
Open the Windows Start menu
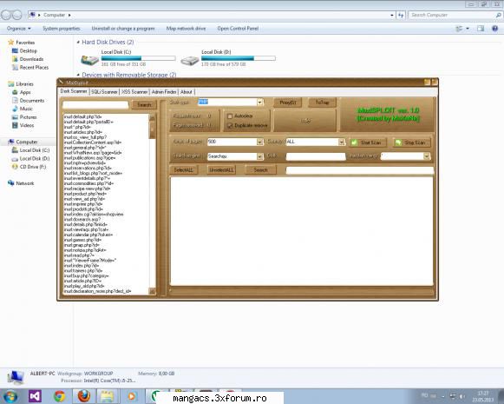tap(10, 396)
